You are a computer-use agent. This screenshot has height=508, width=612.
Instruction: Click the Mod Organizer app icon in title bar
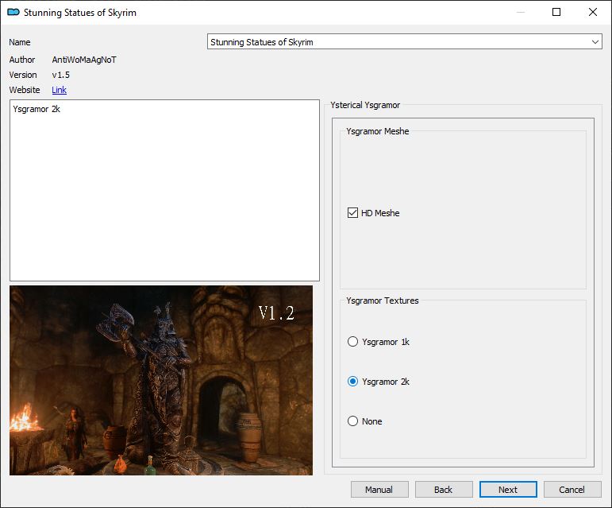point(13,12)
